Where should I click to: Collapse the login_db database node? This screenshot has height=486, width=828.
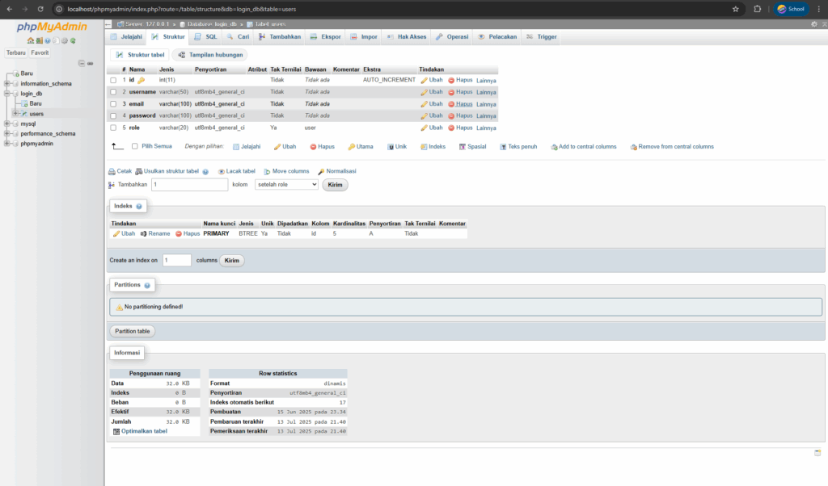pyautogui.click(x=6, y=94)
